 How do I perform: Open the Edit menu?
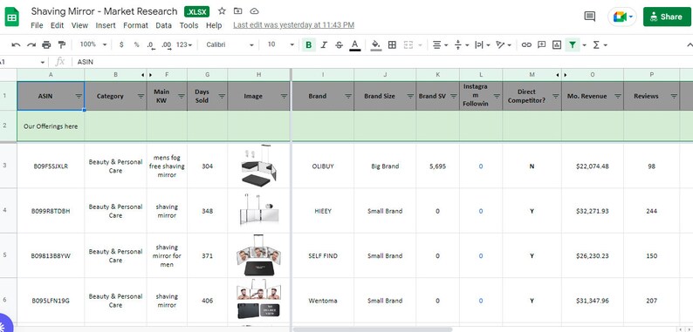point(57,25)
